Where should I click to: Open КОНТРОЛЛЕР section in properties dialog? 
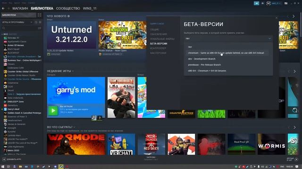tap(158, 48)
